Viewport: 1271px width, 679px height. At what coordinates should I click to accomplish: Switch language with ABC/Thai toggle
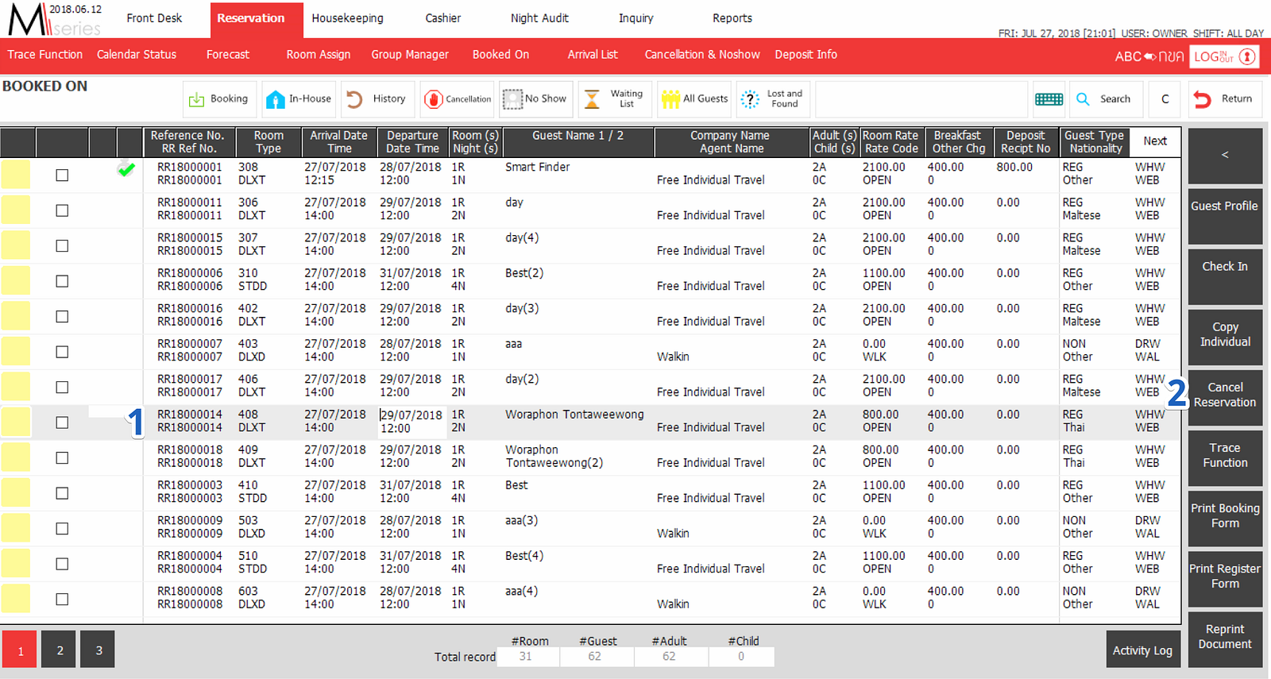coord(1149,56)
